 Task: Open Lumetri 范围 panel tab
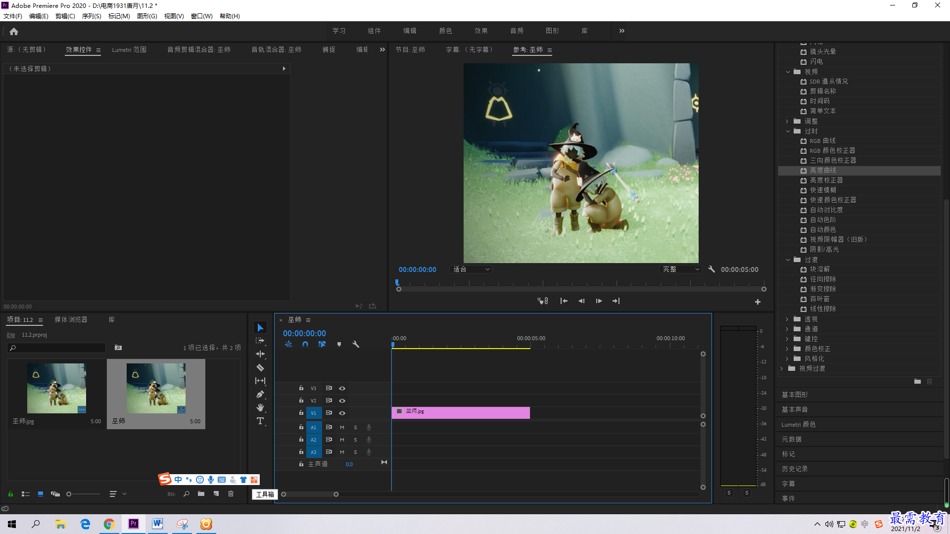[x=129, y=49]
